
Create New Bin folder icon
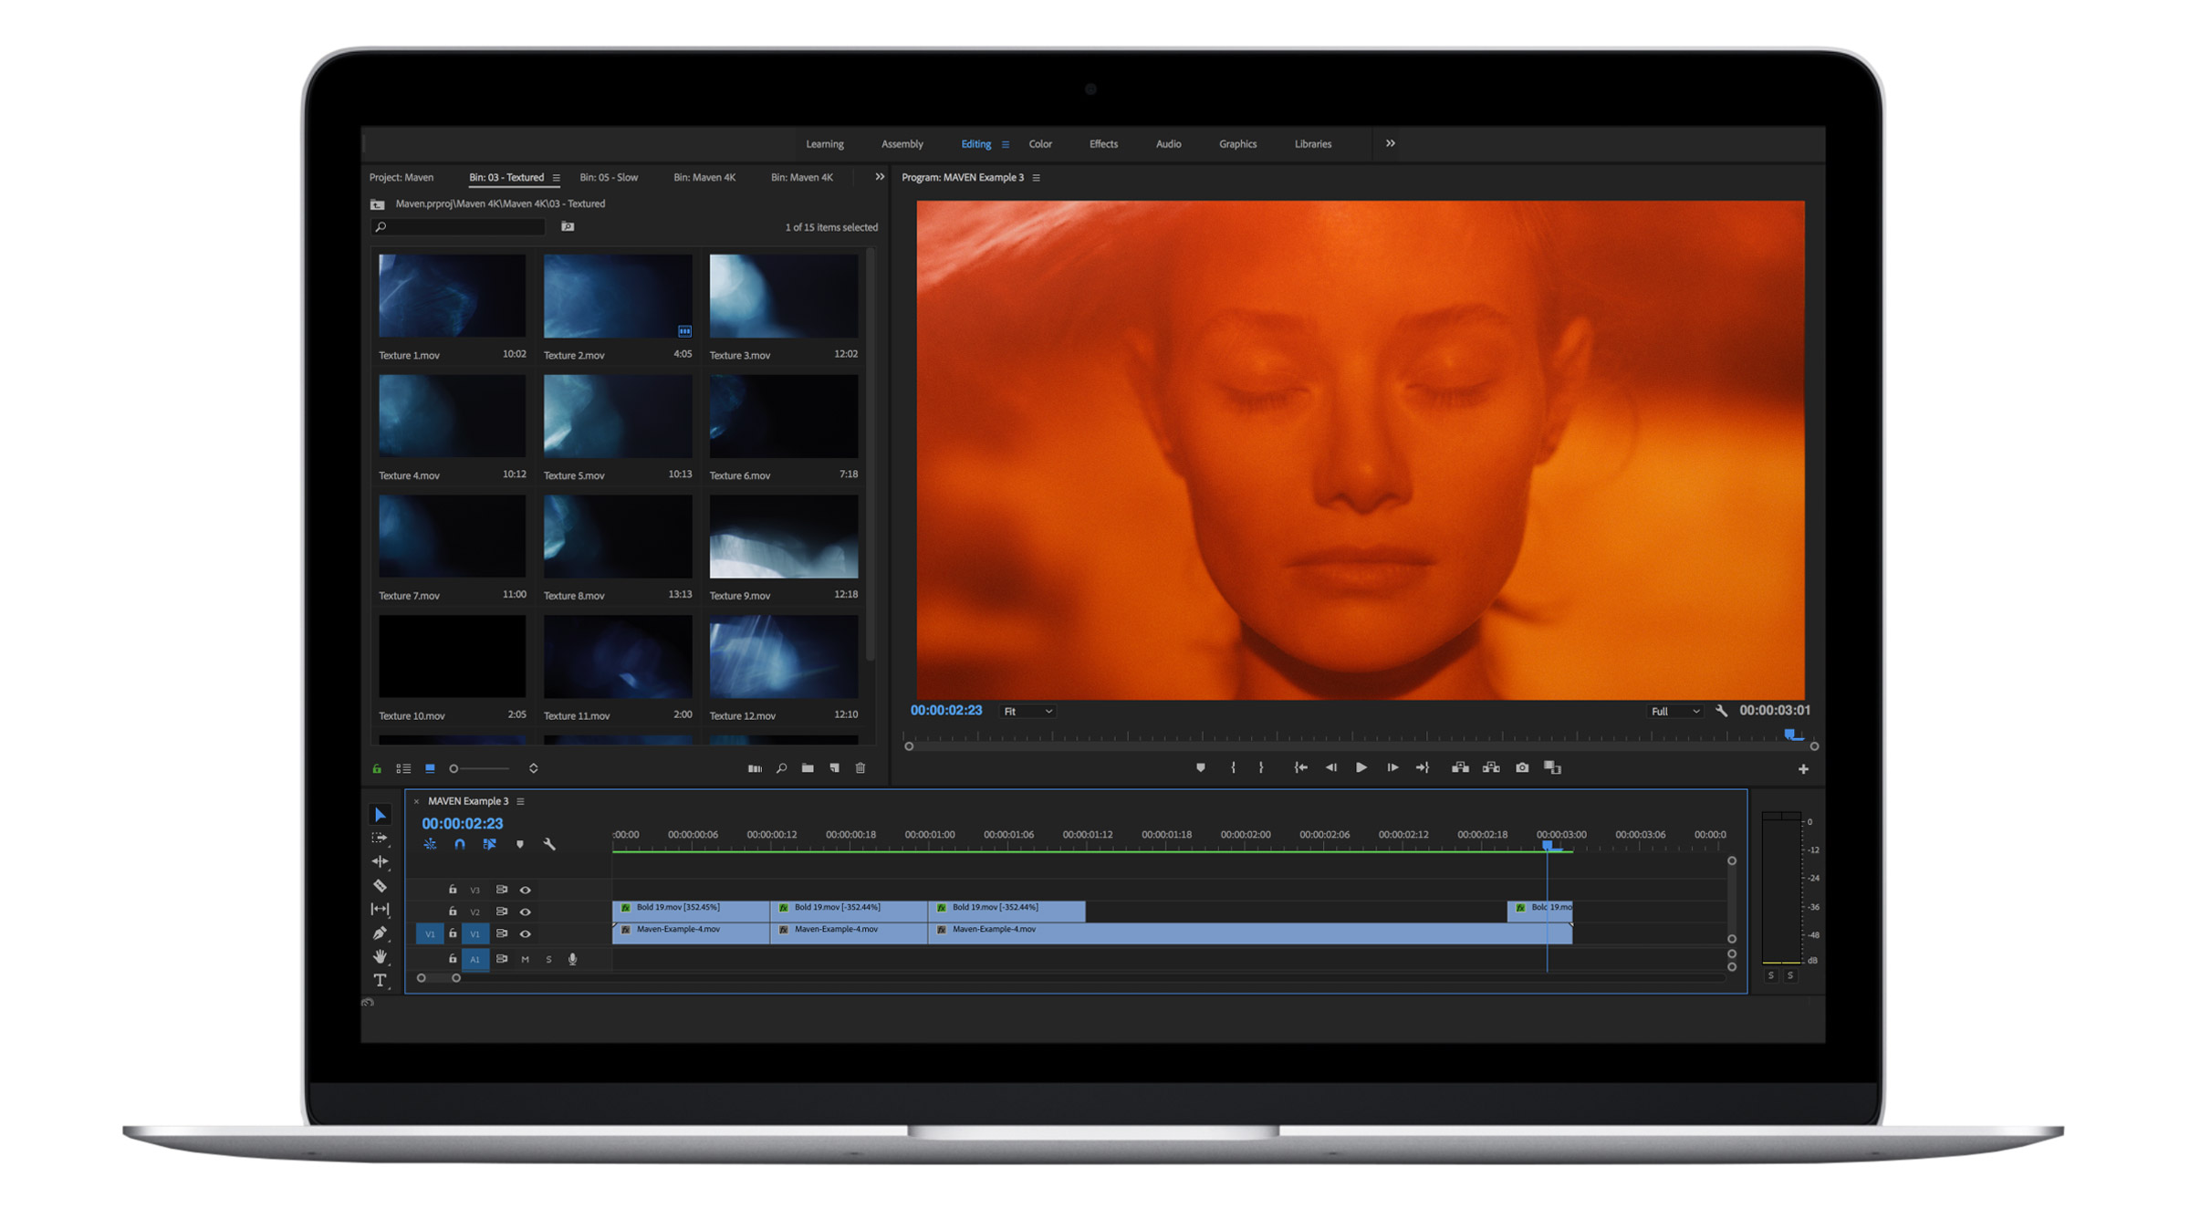[x=808, y=768]
